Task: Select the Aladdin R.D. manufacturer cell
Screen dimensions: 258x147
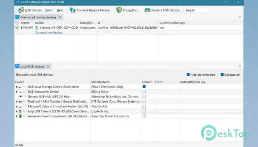Action: (100, 106)
